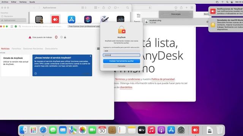
Task: Click the Estado de AnyDesk card
Action: click(15, 65)
